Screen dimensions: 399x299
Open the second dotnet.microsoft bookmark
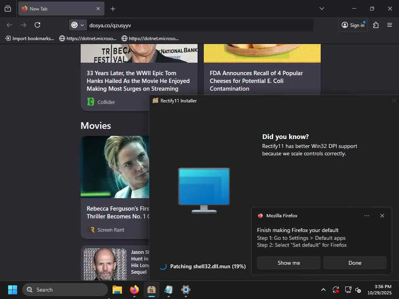tap(150, 39)
